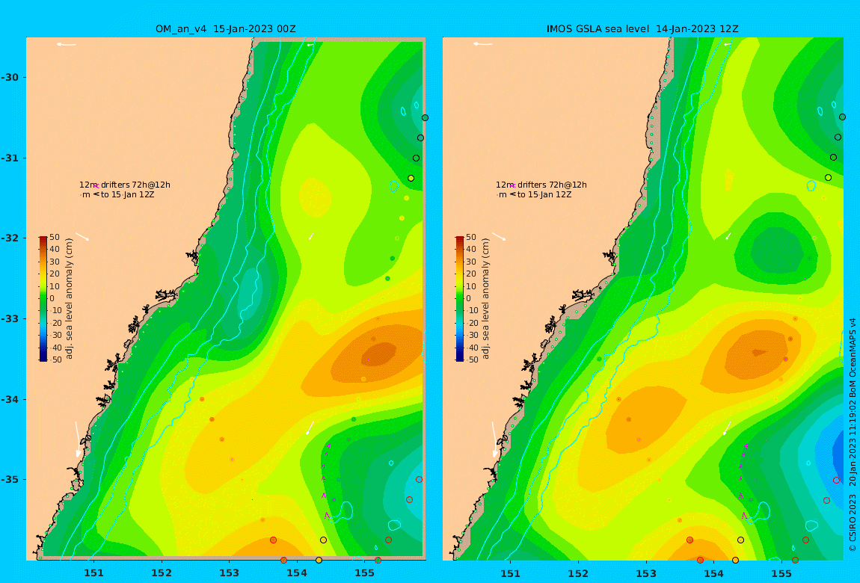Click longitude label 152 under the left map
This screenshot has height=583, width=860.
pyautogui.click(x=162, y=573)
